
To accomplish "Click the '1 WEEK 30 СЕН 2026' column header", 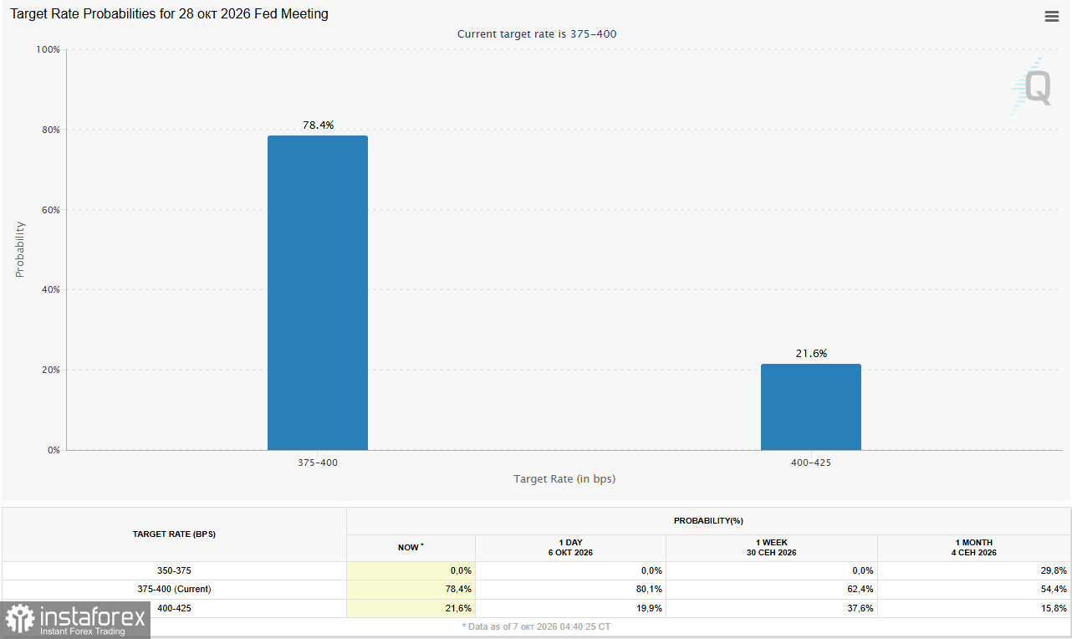I will (771, 548).
